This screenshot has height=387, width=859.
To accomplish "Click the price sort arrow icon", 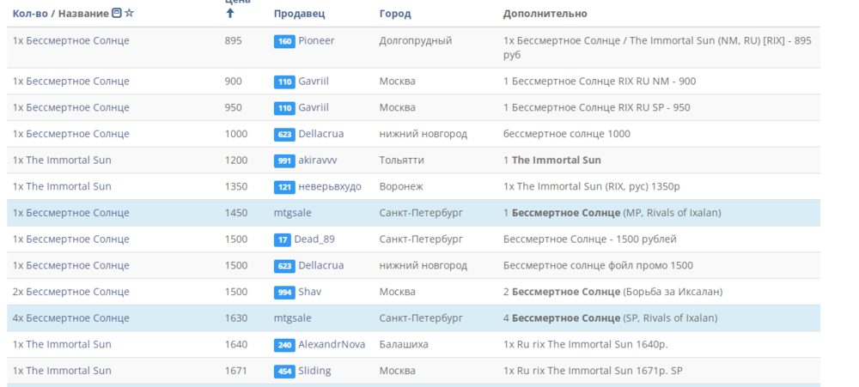I will coord(229,13).
